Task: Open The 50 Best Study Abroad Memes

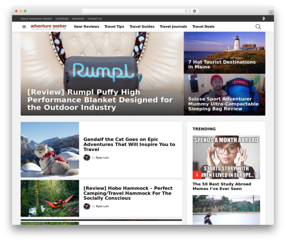Action: [x=222, y=187]
